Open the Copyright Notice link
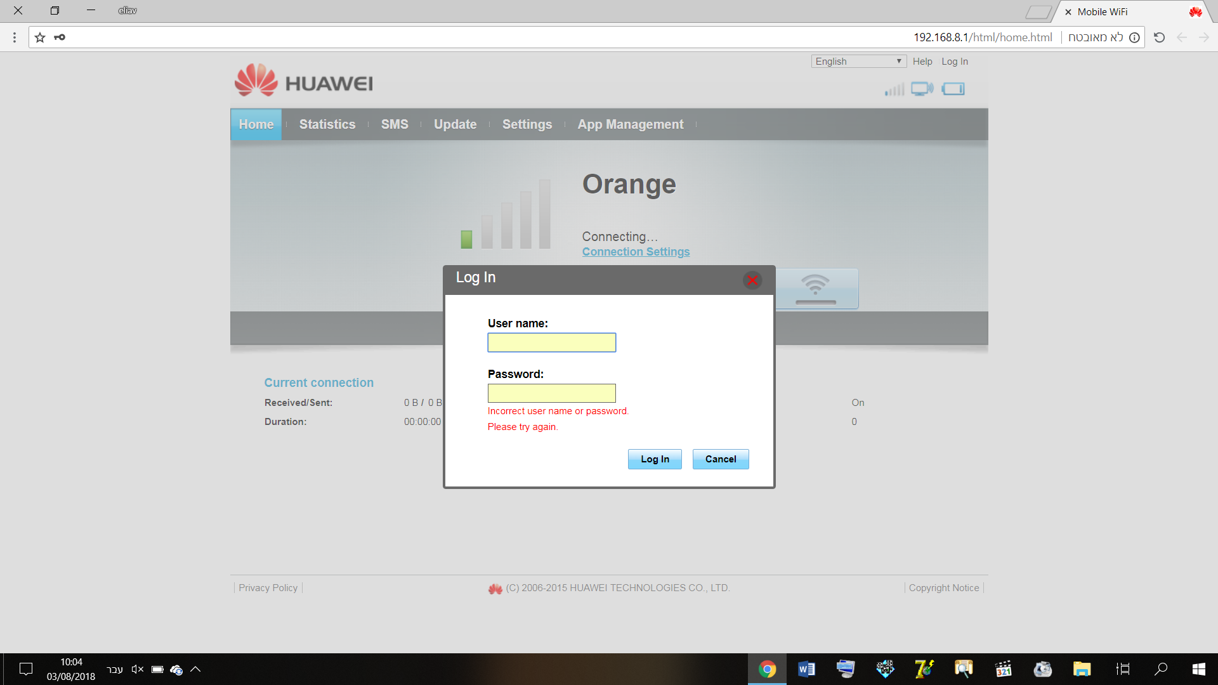The width and height of the screenshot is (1218, 685). (944, 588)
